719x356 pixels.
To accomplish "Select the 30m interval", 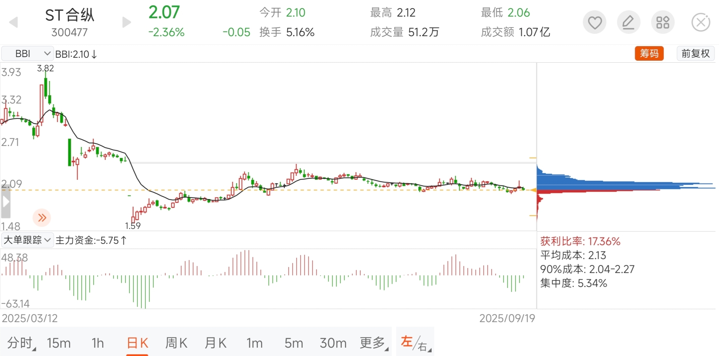I will point(333,343).
